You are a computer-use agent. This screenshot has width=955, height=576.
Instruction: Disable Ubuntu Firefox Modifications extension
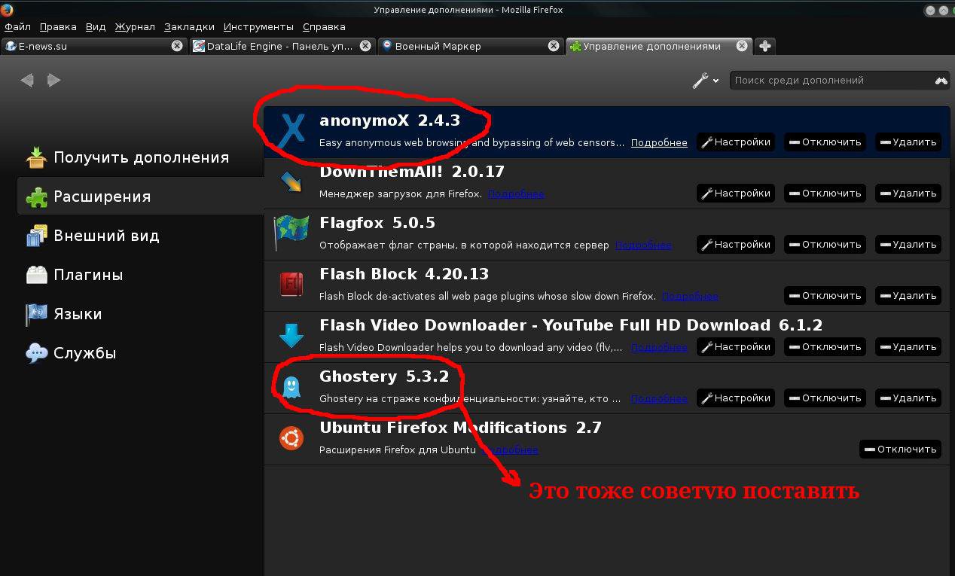[900, 450]
